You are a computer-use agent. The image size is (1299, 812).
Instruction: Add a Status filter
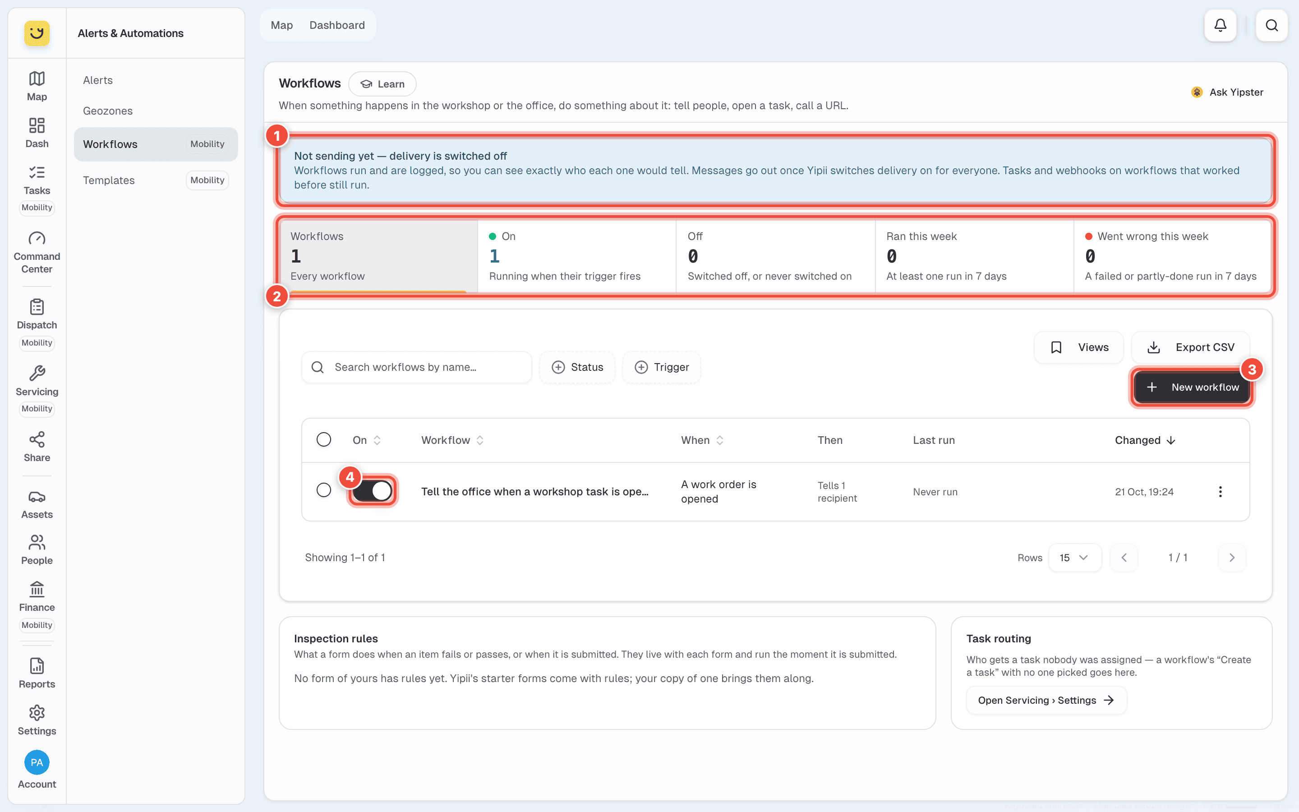[x=577, y=367]
